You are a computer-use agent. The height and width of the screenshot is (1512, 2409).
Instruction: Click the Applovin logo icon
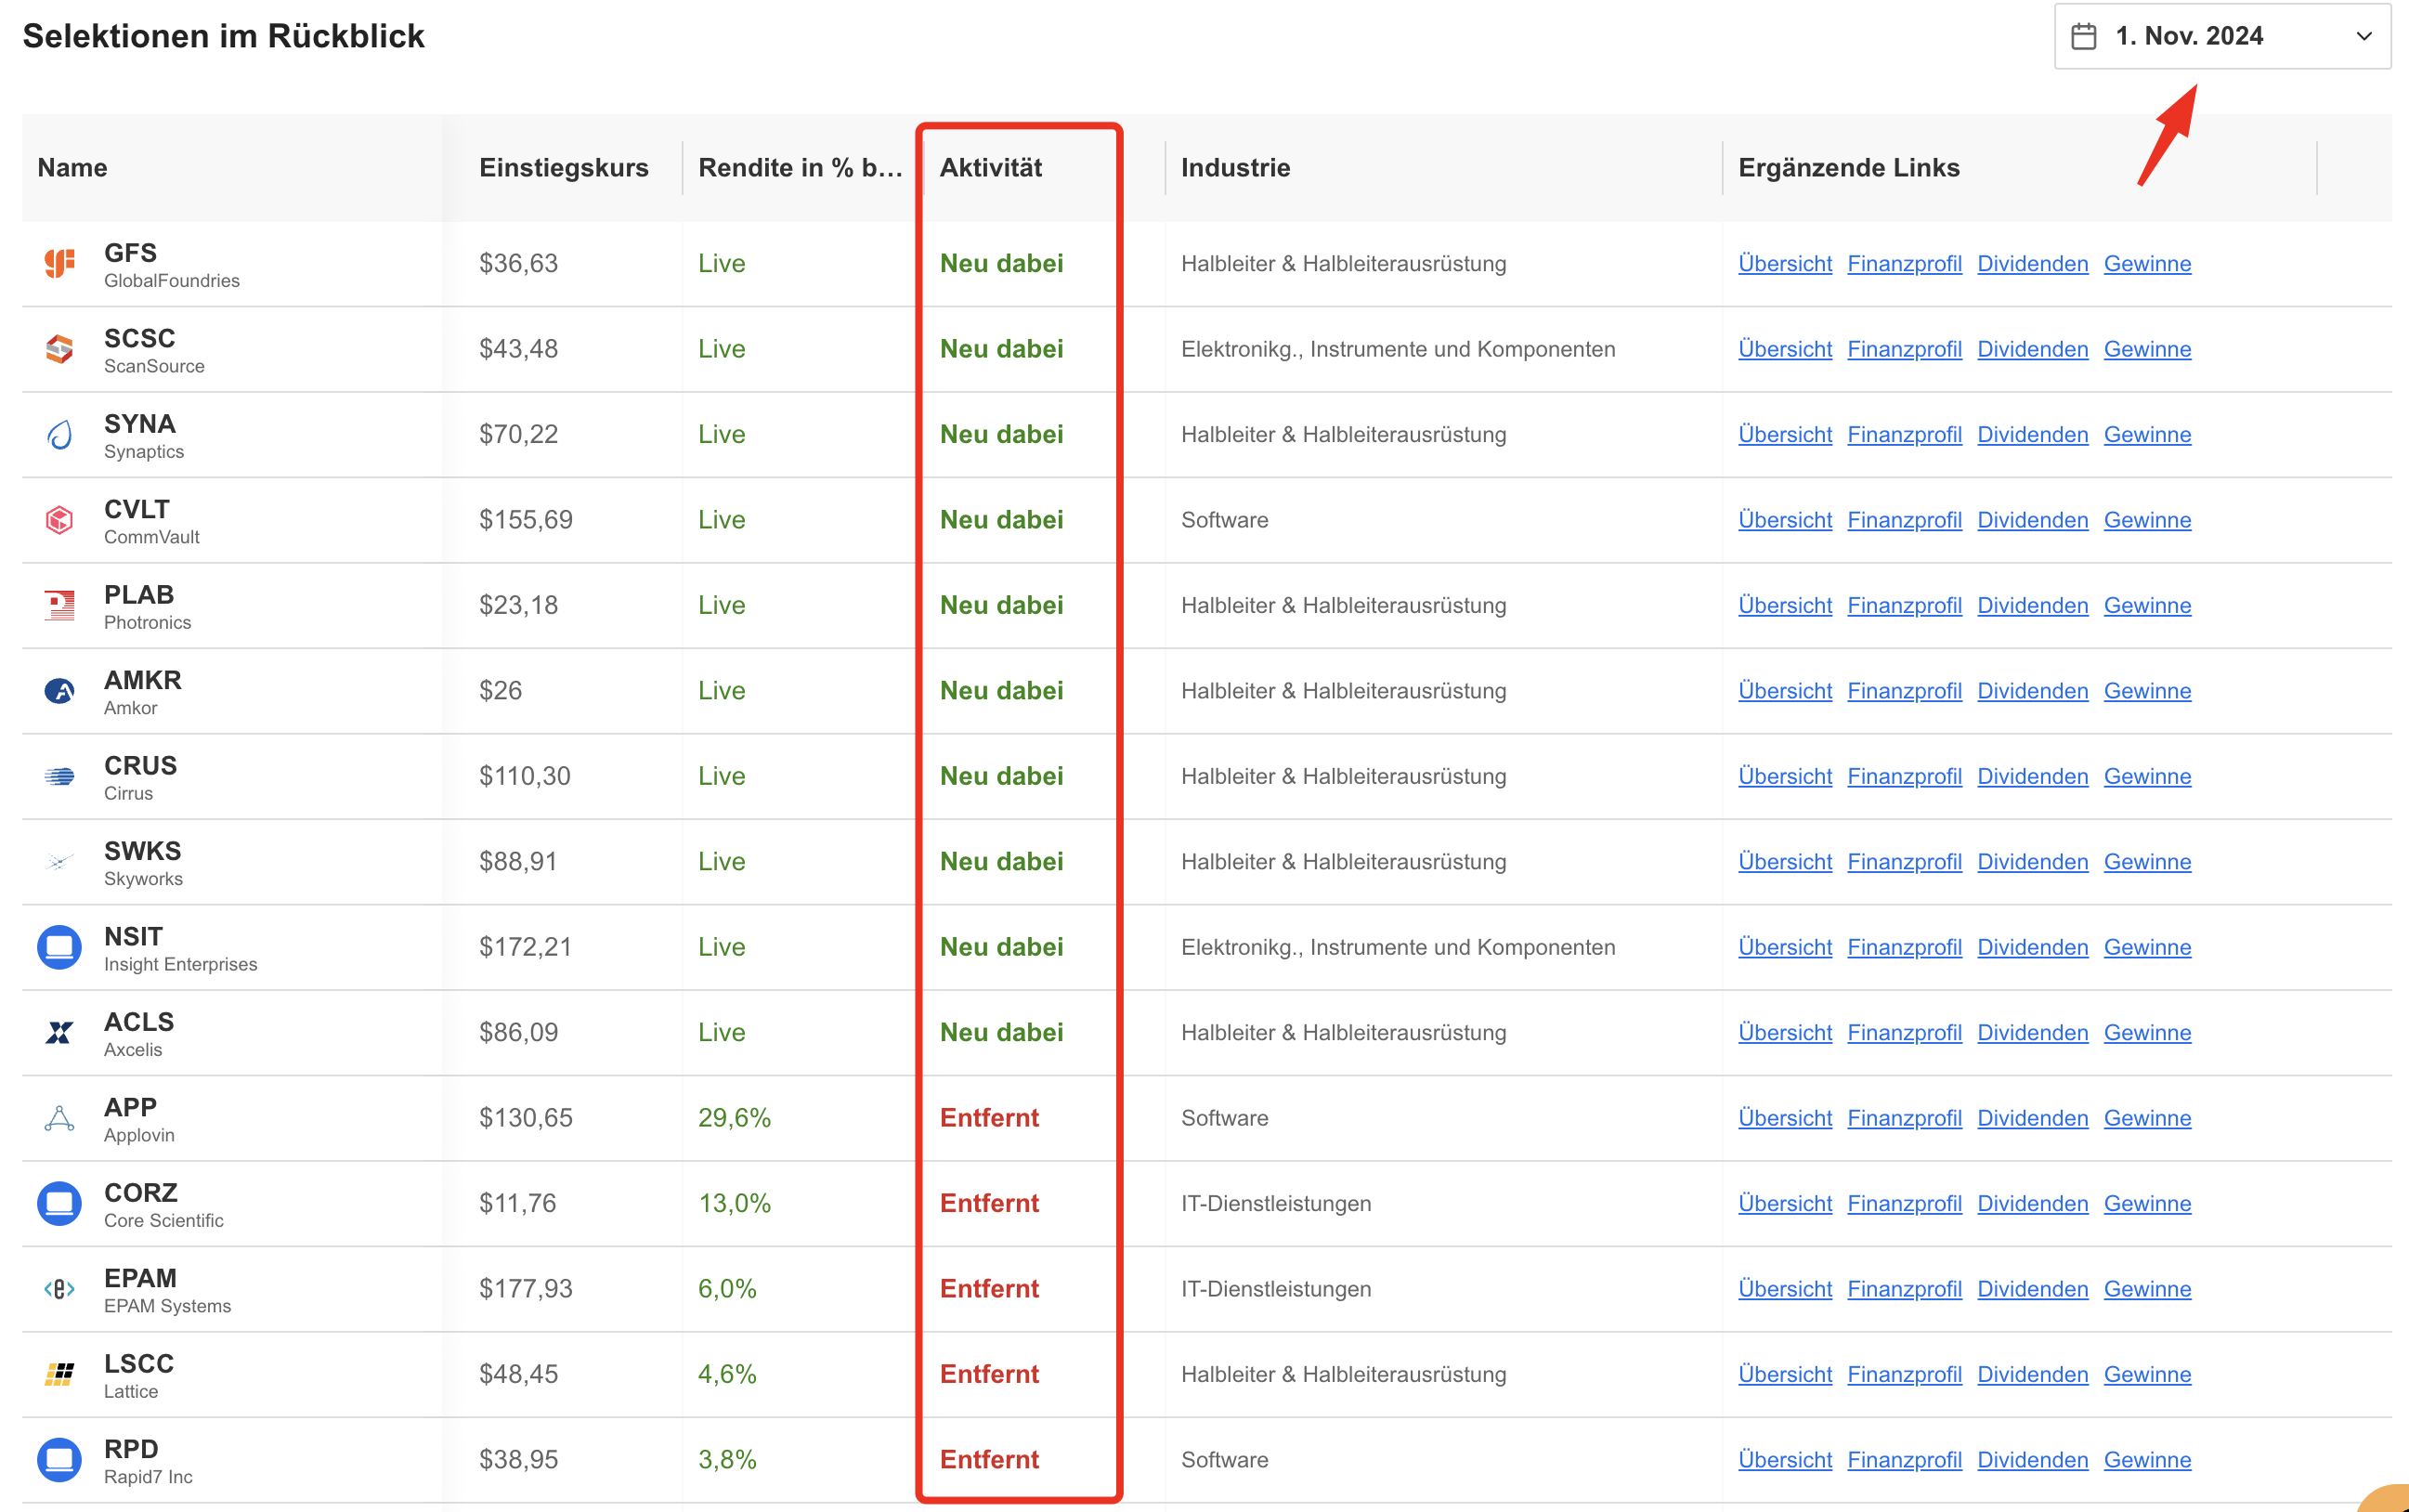(59, 1118)
